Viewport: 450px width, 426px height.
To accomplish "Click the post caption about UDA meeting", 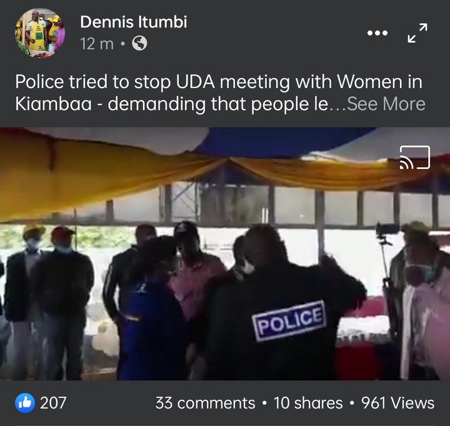I will [x=220, y=93].
